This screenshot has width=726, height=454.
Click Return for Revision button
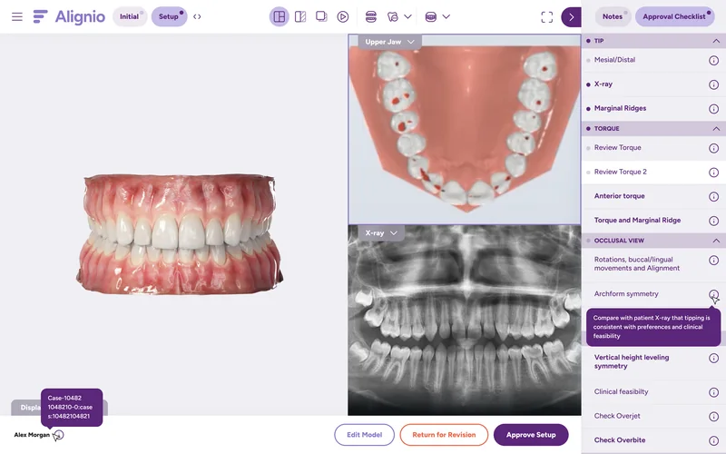coord(444,435)
